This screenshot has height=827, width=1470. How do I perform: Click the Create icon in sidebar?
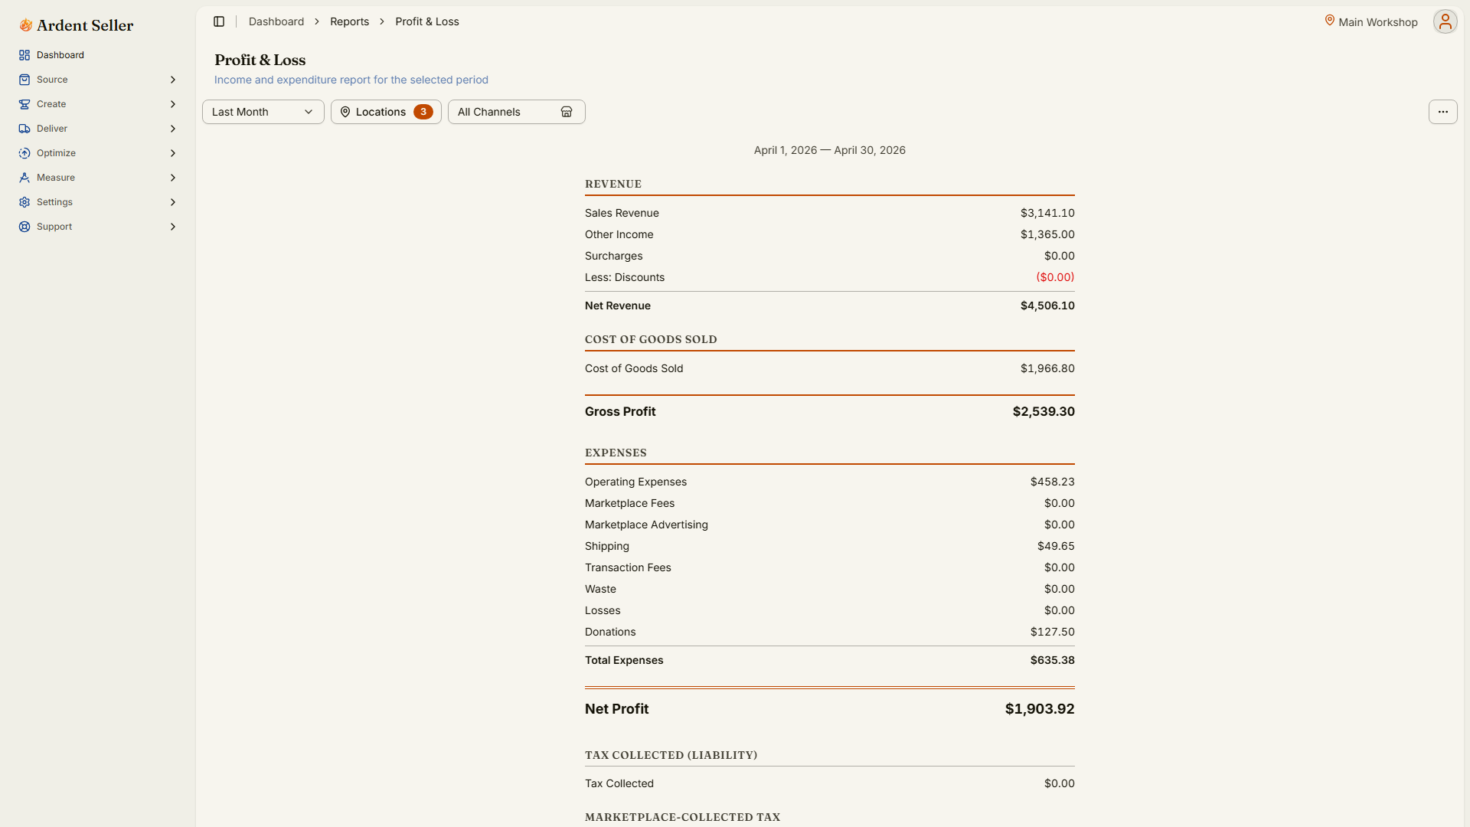[24, 104]
